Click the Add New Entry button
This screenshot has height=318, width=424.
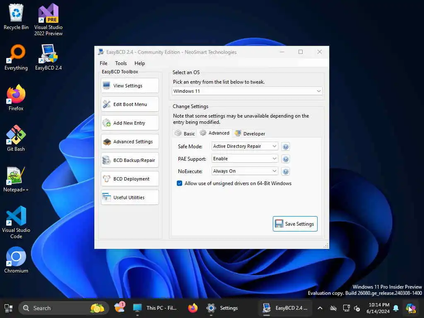coord(130,123)
